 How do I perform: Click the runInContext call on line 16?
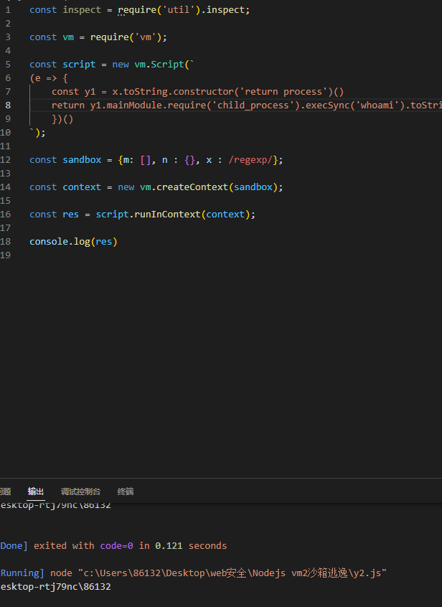point(167,215)
